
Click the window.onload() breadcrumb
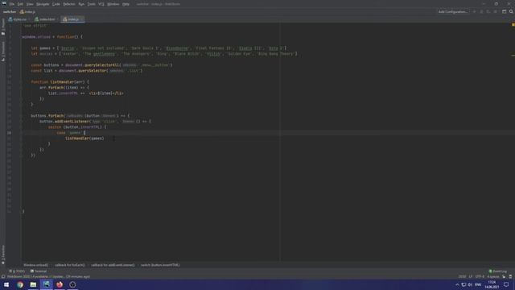pyautogui.click(x=35, y=265)
